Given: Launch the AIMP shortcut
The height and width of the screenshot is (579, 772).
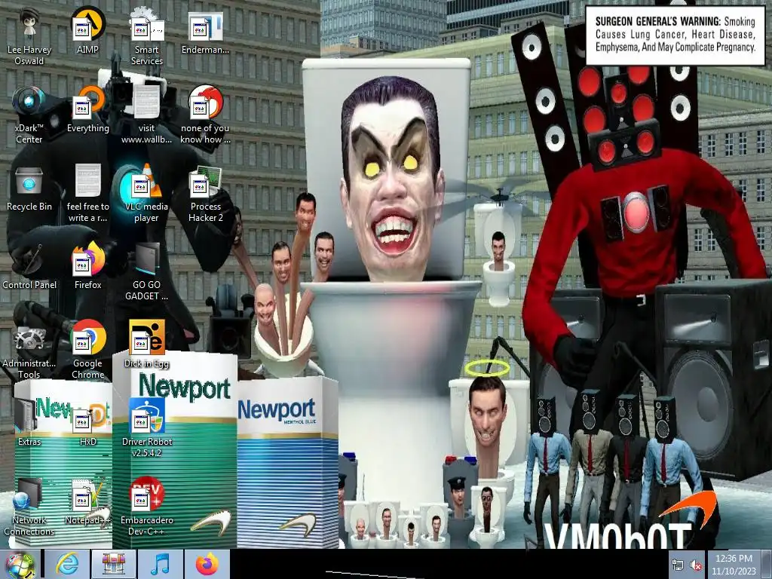Looking at the screenshot, I should tap(87, 31).
